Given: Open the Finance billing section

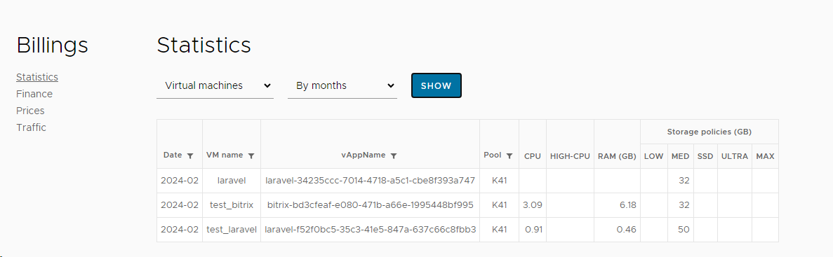Looking at the screenshot, I should coord(34,94).
